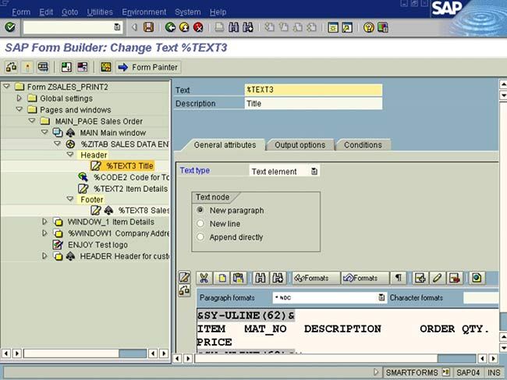The width and height of the screenshot is (507, 380).
Task: Switch to the Conditions tab
Action: click(363, 145)
